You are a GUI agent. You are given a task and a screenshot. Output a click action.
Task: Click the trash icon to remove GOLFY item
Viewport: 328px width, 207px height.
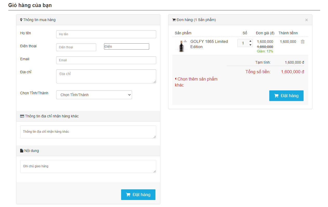pyautogui.click(x=303, y=42)
